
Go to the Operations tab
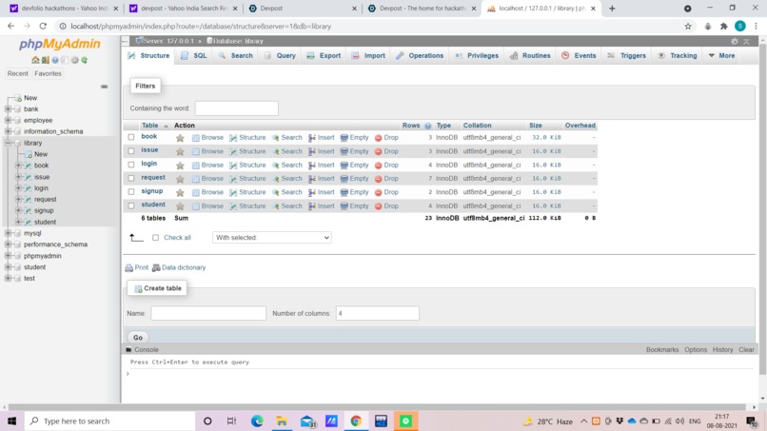pos(420,56)
